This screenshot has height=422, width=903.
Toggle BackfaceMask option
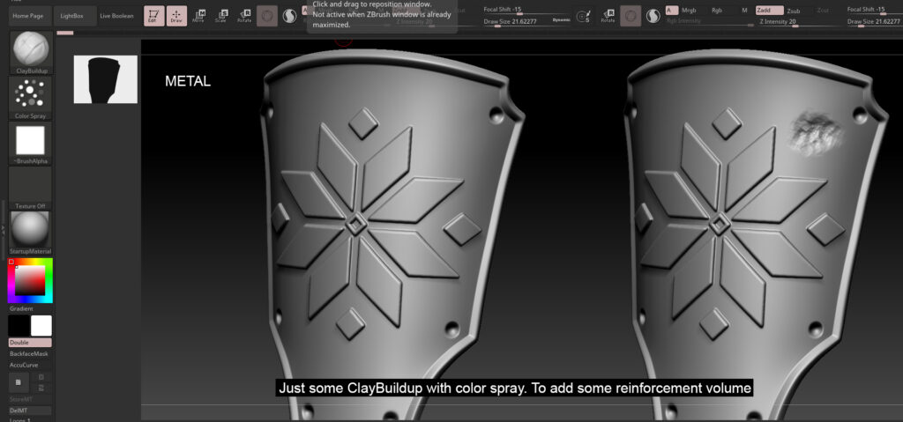[x=31, y=353]
